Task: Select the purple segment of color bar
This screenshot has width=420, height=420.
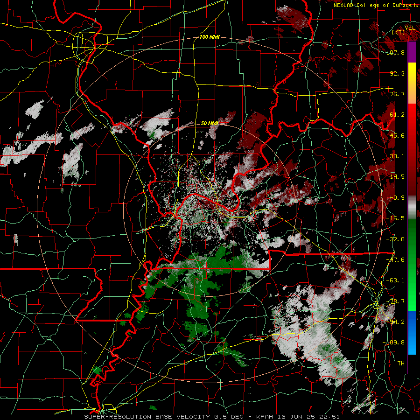Action: click(x=412, y=52)
